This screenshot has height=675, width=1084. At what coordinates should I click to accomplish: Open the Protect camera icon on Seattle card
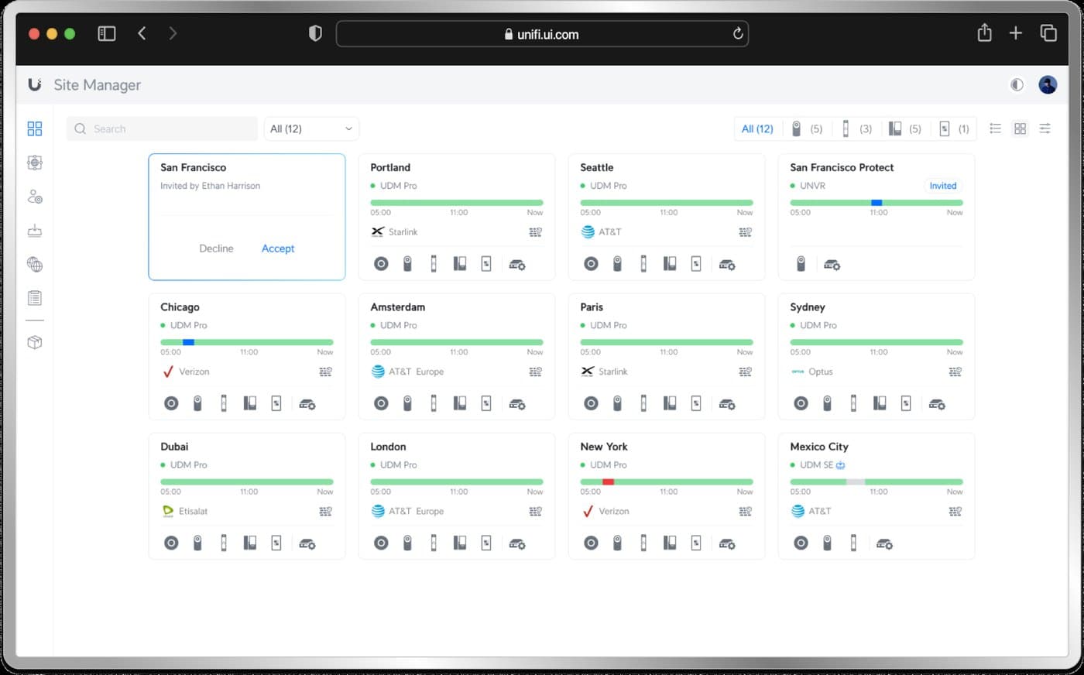click(x=617, y=264)
